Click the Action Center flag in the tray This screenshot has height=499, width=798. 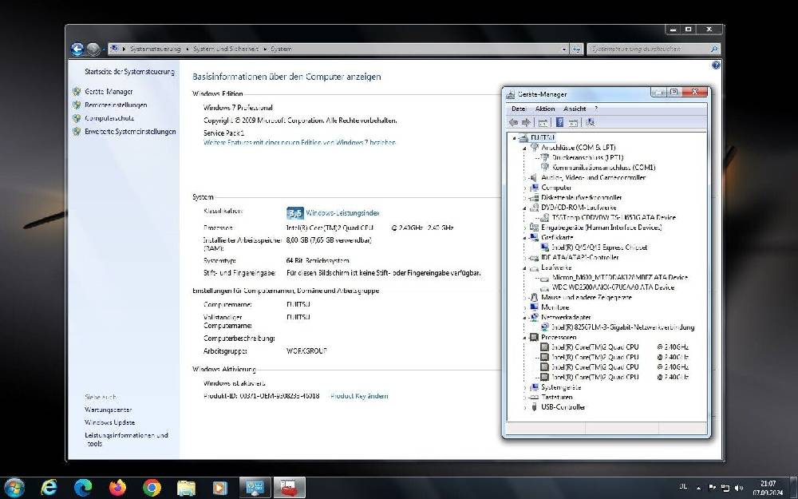click(713, 487)
